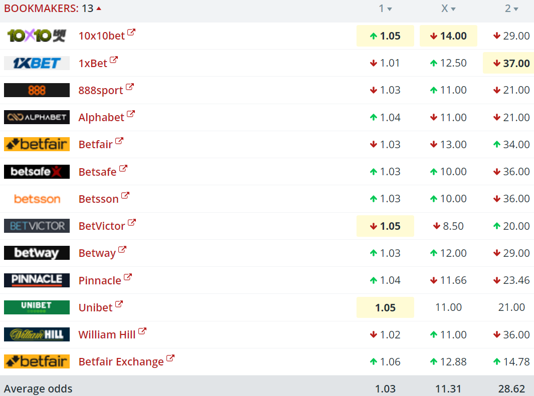Click the William Hill logo

pos(37,334)
